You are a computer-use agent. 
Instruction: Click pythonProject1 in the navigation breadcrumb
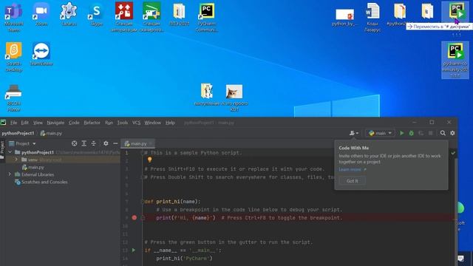click(18, 133)
